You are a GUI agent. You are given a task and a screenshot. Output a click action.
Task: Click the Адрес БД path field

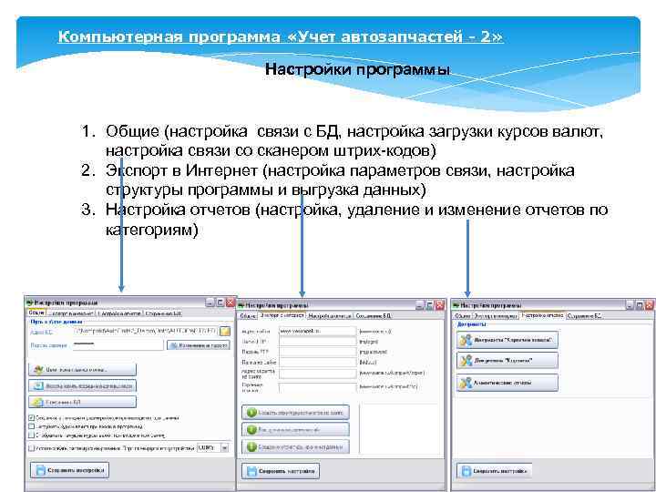coord(146,332)
